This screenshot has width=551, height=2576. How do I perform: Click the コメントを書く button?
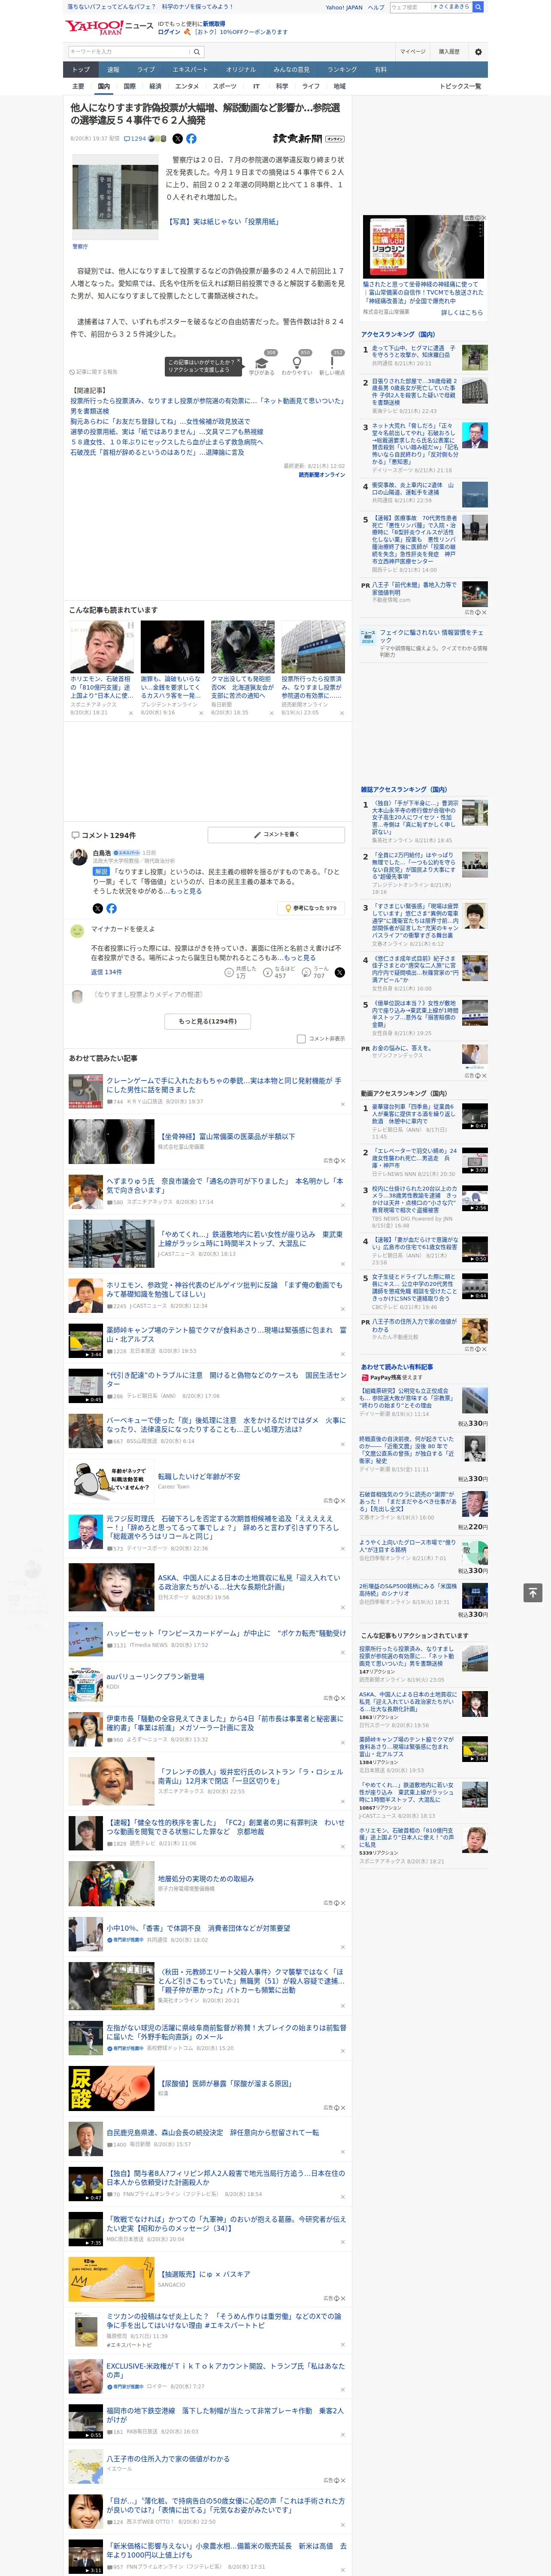(277, 834)
